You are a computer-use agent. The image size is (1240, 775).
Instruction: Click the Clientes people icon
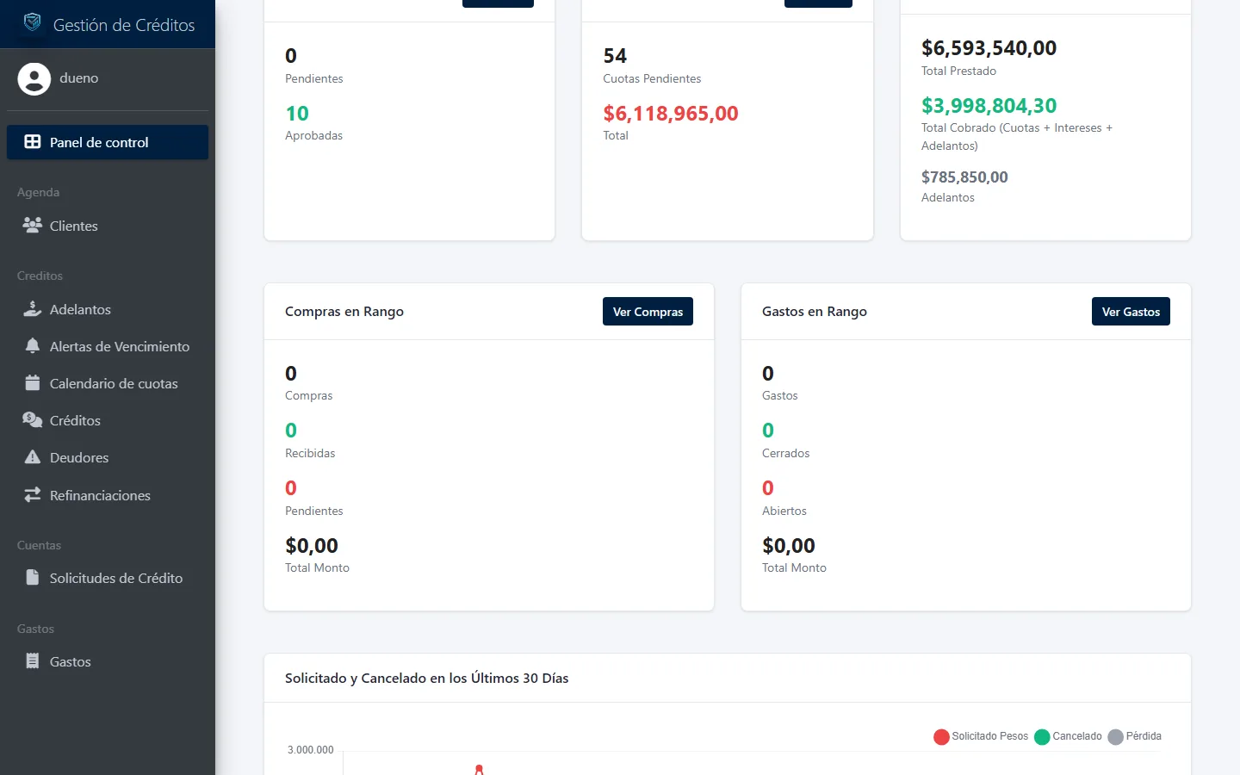[33, 225]
